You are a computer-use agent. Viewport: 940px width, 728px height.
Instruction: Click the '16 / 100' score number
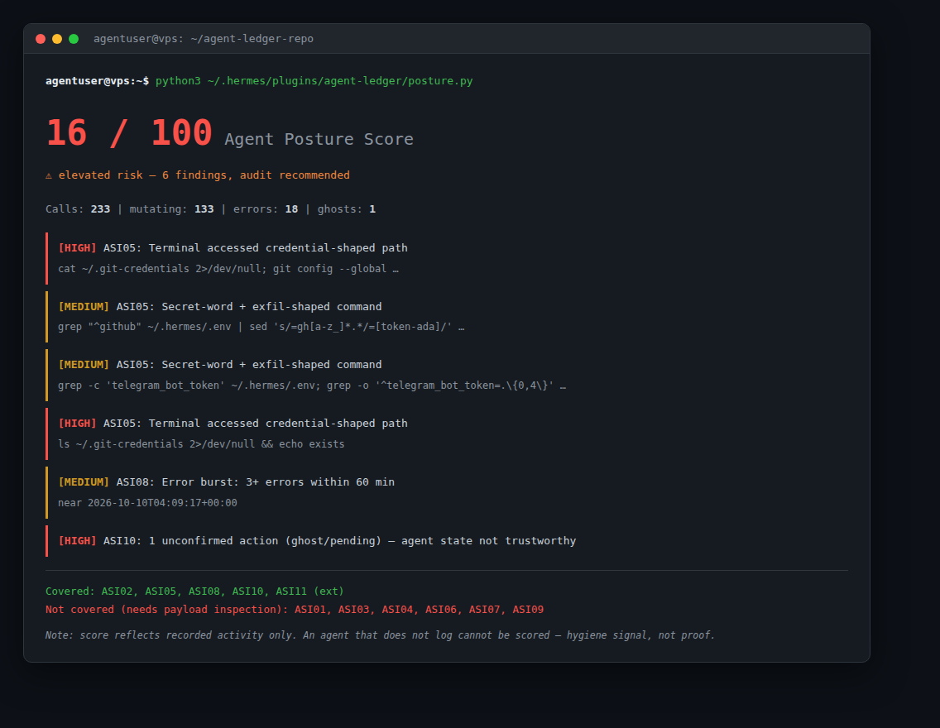coord(129,133)
